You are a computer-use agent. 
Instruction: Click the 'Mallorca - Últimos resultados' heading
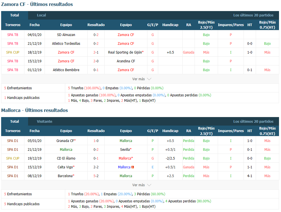pyautogui.click(x=35, y=110)
